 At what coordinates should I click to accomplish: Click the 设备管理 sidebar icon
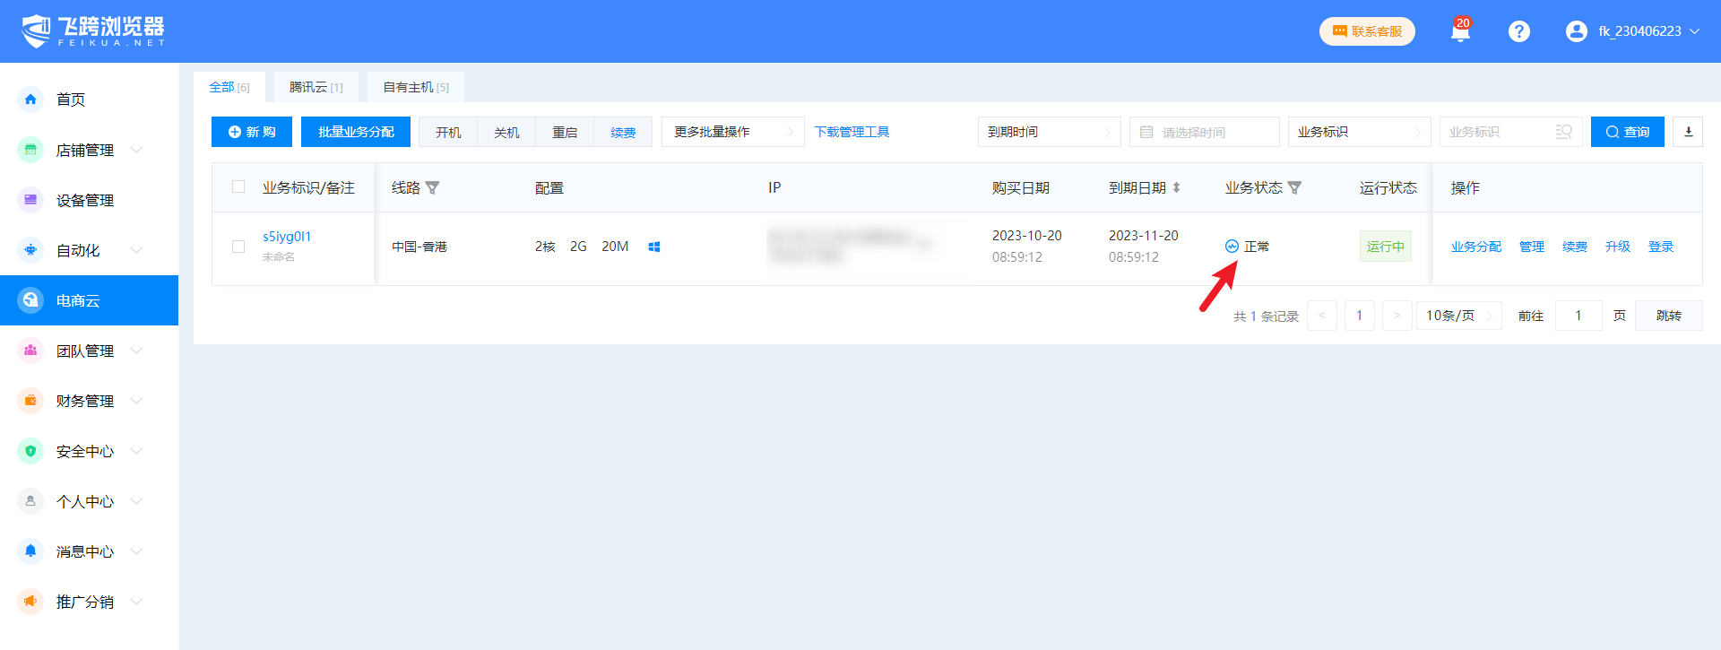[30, 200]
